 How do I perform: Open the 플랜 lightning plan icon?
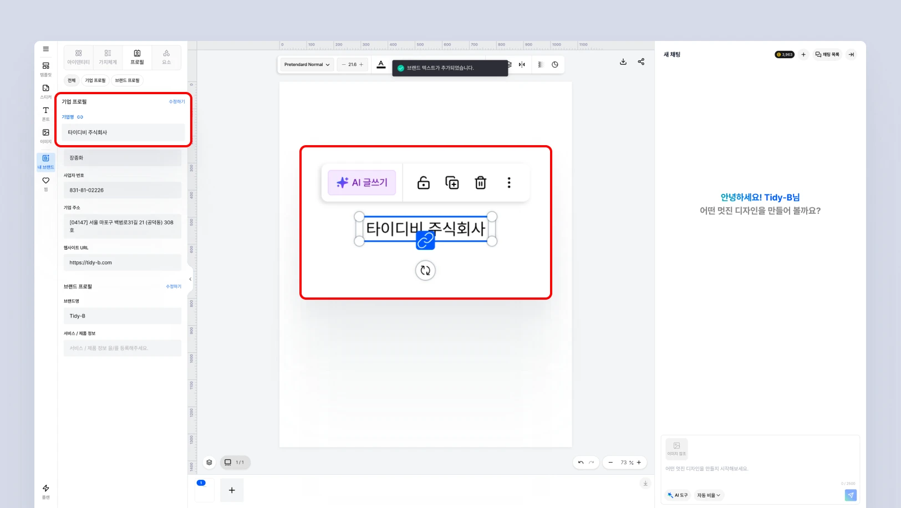(x=45, y=491)
